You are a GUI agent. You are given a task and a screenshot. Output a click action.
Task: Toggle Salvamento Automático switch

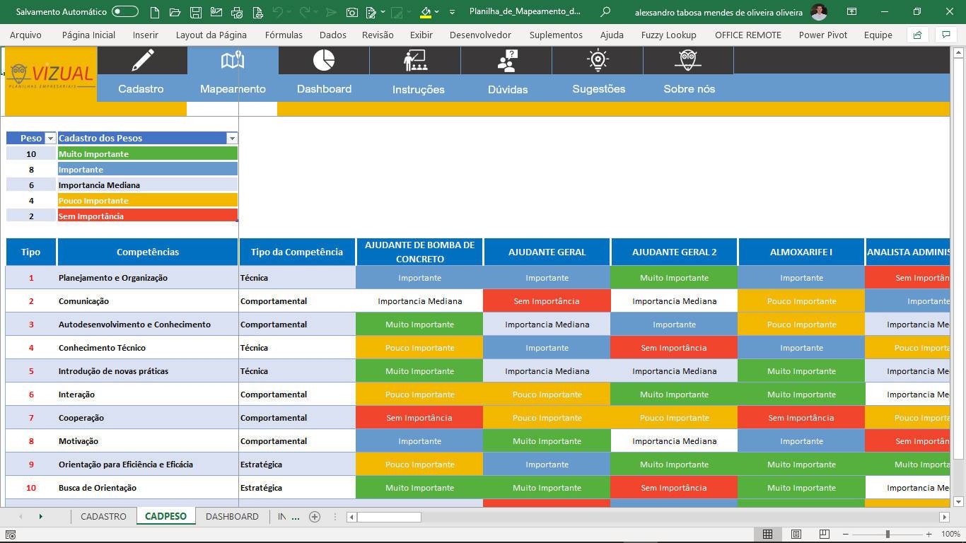click(125, 12)
